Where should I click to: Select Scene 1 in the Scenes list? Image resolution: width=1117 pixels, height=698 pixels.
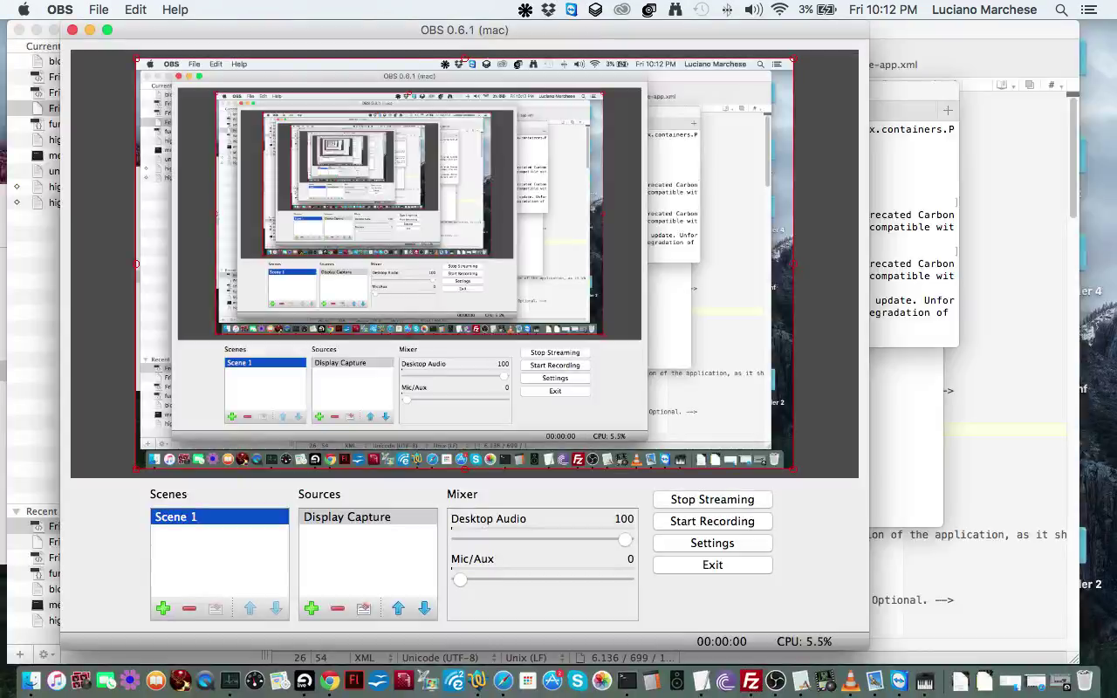[219, 517]
